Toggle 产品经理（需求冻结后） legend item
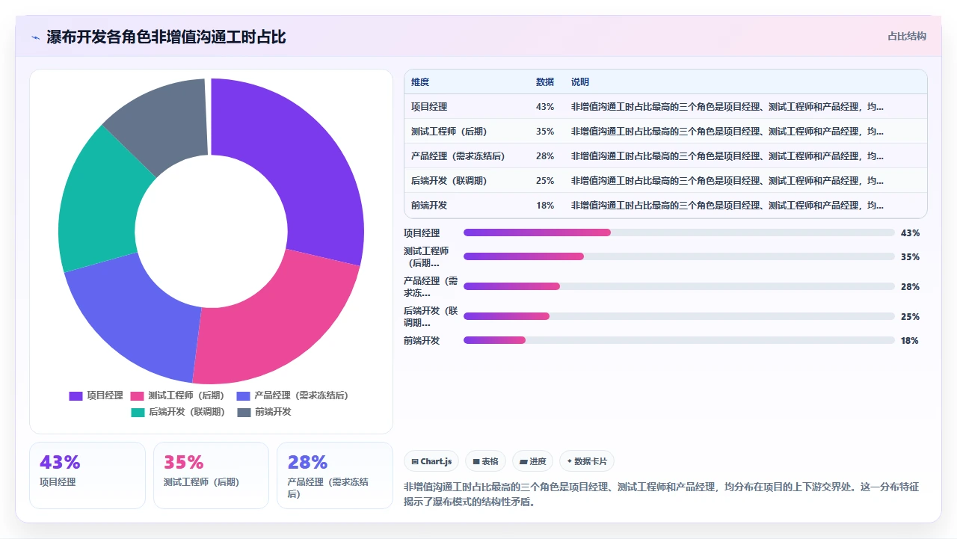Screen dimensions: 957x539 click(292, 395)
